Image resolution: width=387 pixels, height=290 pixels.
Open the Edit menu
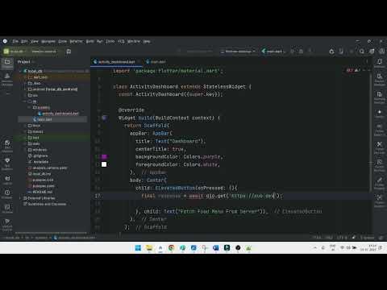[24, 41]
